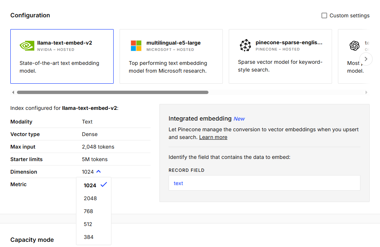Click the '2,048 tokens' Max input value
Screen dimensions: 380x247
98,147
